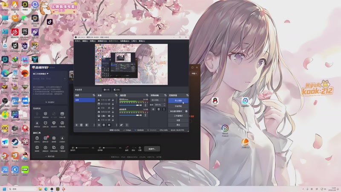The height and width of the screenshot is (192, 341).
Task: Open the fade transition type combo box
Action: [158, 100]
